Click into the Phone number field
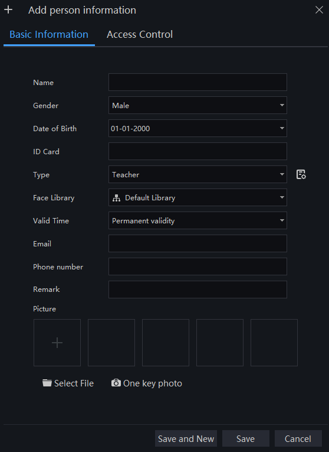This screenshot has width=329, height=452. [x=198, y=266]
